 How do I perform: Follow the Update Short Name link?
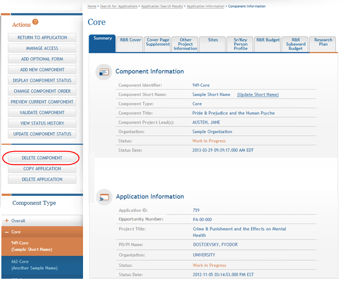(x=258, y=94)
